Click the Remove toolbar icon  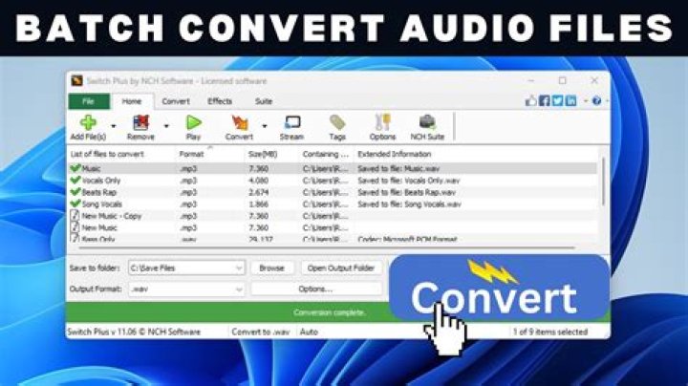pyautogui.click(x=140, y=123)
